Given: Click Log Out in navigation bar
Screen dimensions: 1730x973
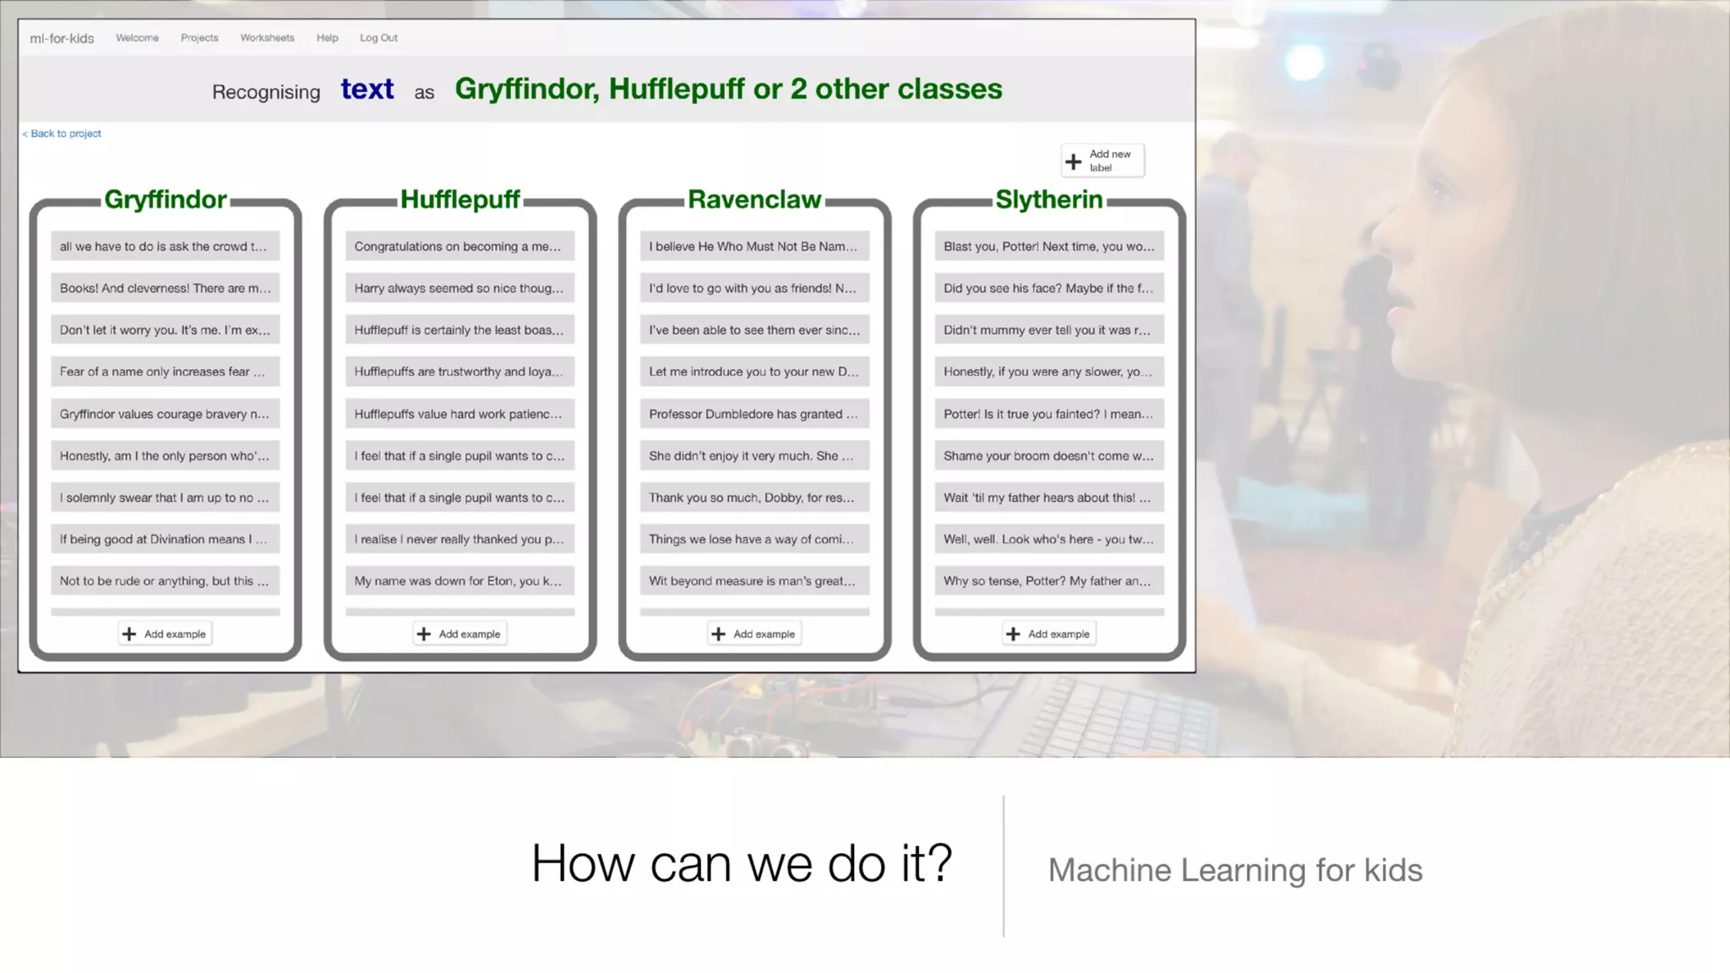Looking at the screenshot, I should [x=378, y=38].
